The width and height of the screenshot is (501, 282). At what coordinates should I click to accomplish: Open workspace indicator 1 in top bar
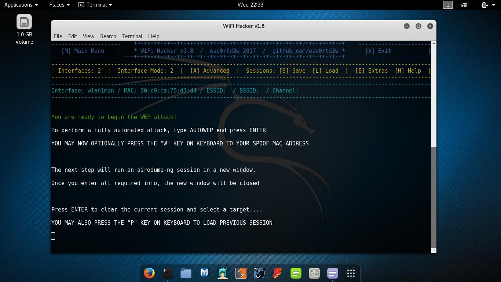tap(447, 5)
